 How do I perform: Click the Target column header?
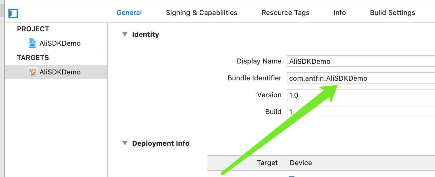click(267, 163)
